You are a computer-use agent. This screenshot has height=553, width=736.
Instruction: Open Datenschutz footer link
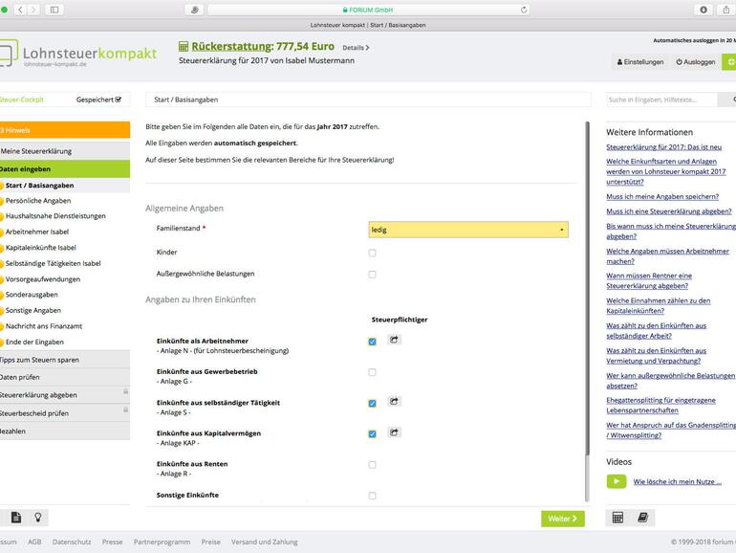(x=72, y=542)
